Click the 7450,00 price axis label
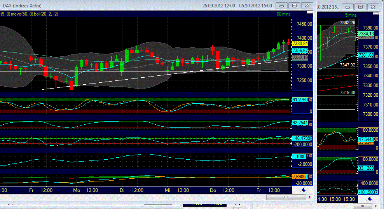384x209 pixels. coord(304,24)
